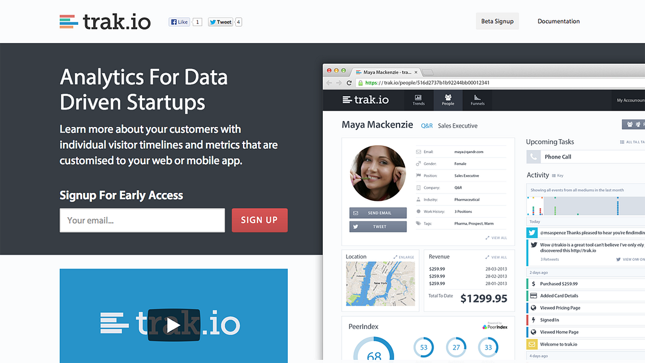Click the Twitter icon on @trakio tweet
This screenshot has width=645, height=363.
pos(534,245)
